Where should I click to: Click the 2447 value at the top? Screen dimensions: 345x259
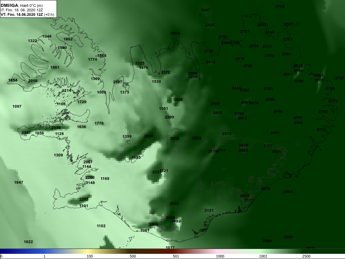[206, 10]
